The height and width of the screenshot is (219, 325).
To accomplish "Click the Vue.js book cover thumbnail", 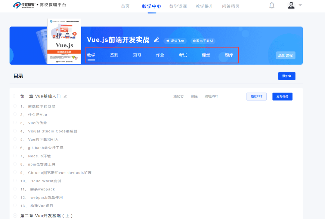I will [64, 41].
